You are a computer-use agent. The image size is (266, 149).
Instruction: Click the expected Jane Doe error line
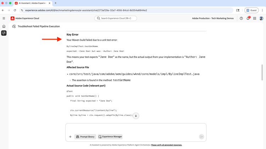coord(95,51)
